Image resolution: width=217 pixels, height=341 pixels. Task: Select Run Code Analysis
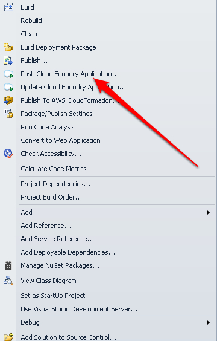click(48, 127)
